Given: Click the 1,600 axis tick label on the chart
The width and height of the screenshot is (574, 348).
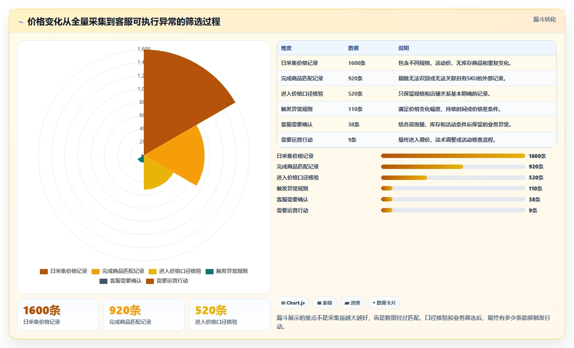Looking at the screenshot, I should tap(144, 49).
